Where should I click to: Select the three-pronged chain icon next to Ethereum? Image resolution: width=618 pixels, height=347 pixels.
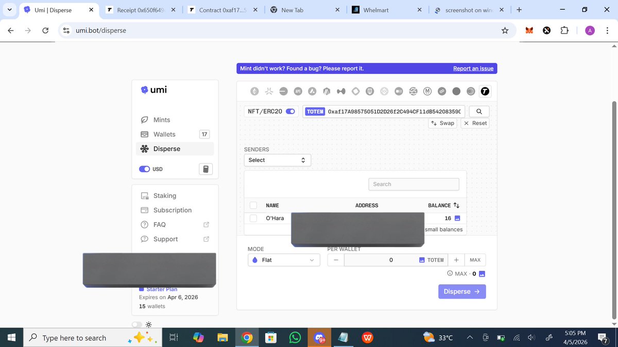coord(269,92)
